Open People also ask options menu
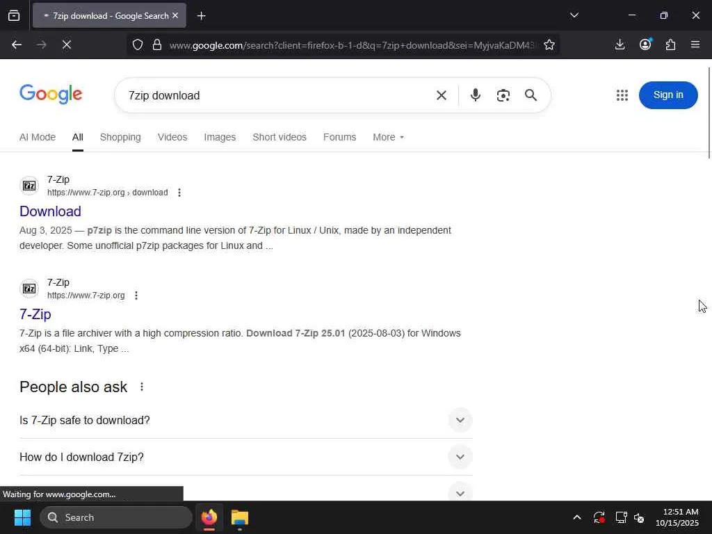Screen dimensions: 712x534 pos(142,387)
